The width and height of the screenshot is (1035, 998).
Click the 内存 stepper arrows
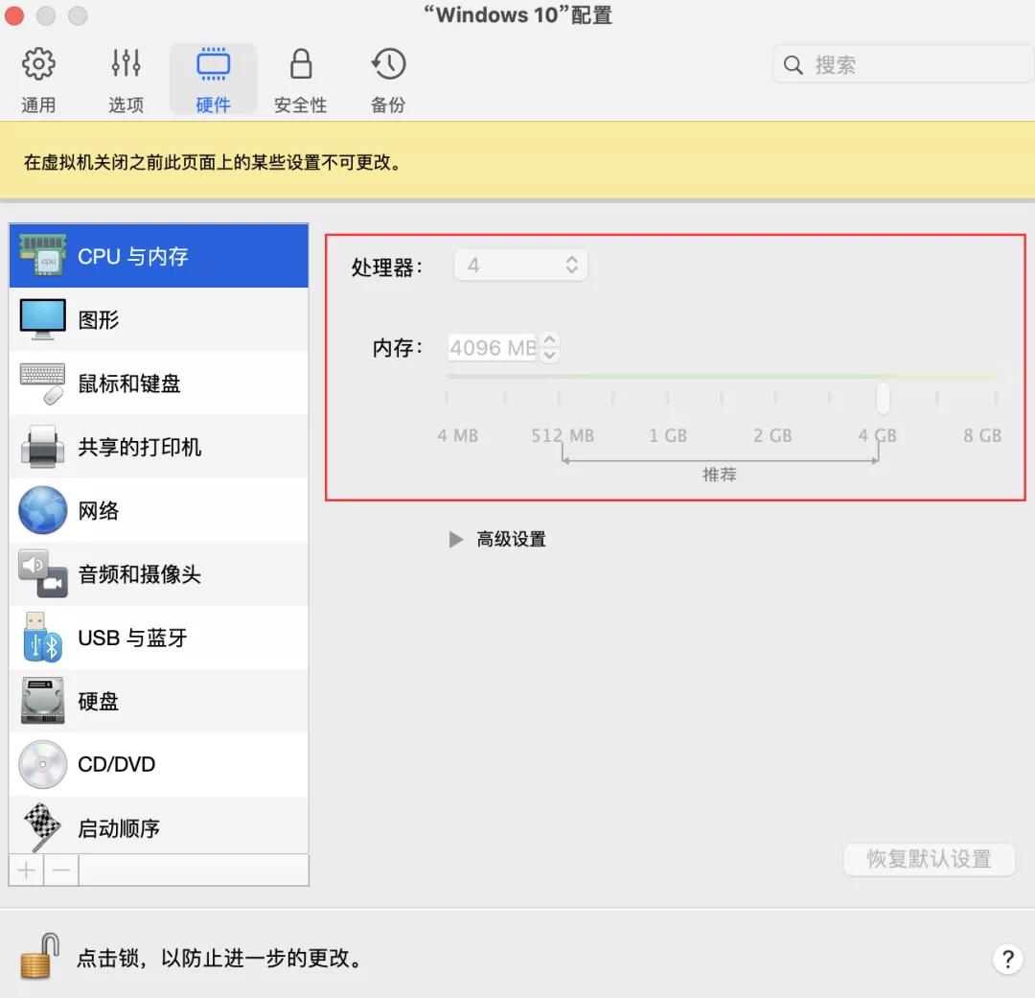point(548,347)
